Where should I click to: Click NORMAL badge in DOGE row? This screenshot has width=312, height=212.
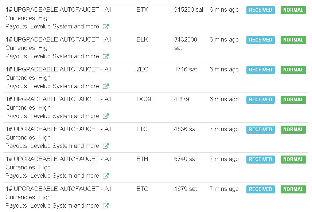tap(293, 100)
